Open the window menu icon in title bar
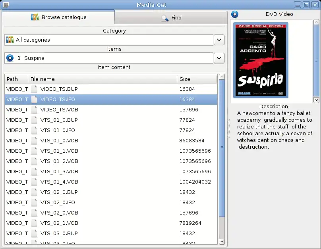The width and height of the screenshot is (321, 249). (x=6, y=5)
